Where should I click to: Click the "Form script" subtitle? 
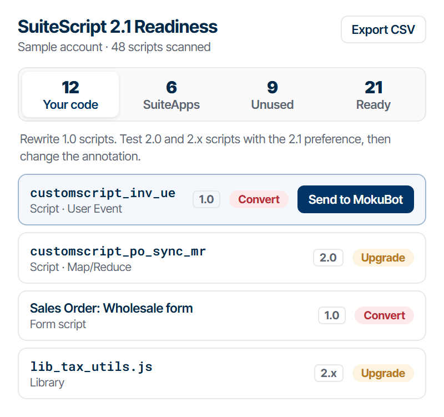point(58,324)
